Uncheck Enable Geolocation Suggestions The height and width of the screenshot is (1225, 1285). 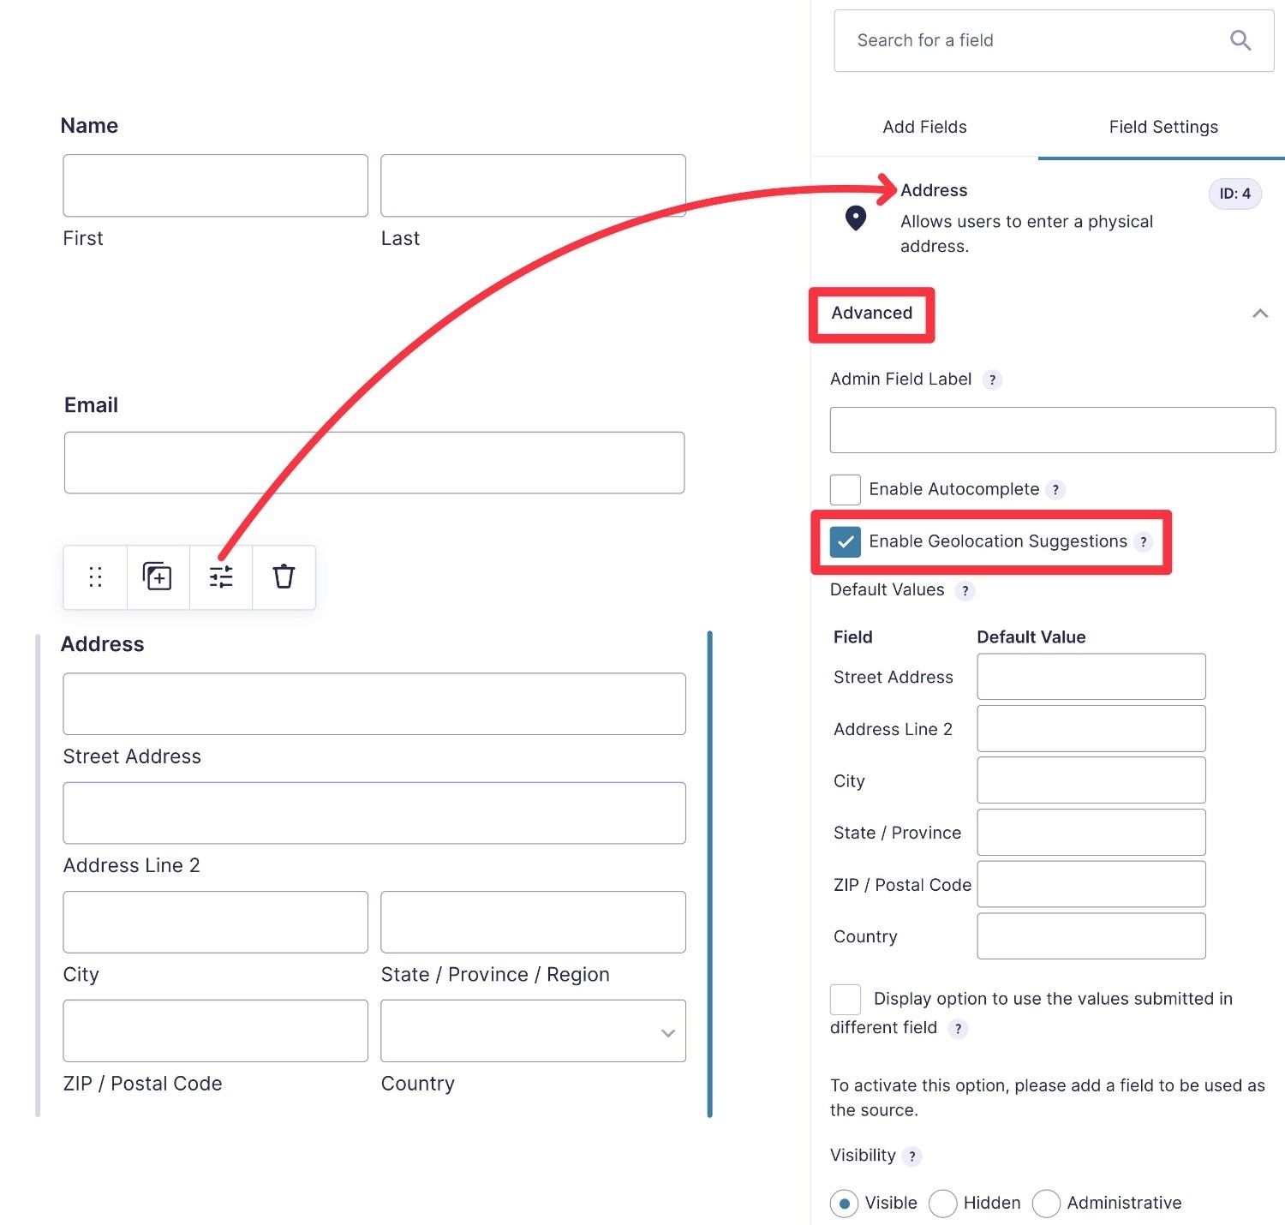click(845, 541)
